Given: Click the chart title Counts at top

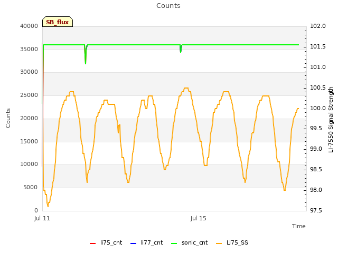Looking at the screenshot, I should [168, 6].
